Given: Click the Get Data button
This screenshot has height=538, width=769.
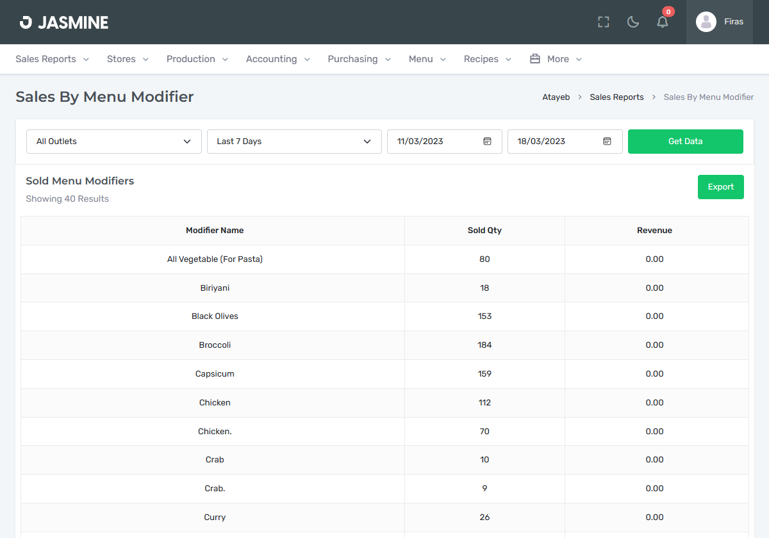Looking at the screenshot, I should click(x=686, y=142).
